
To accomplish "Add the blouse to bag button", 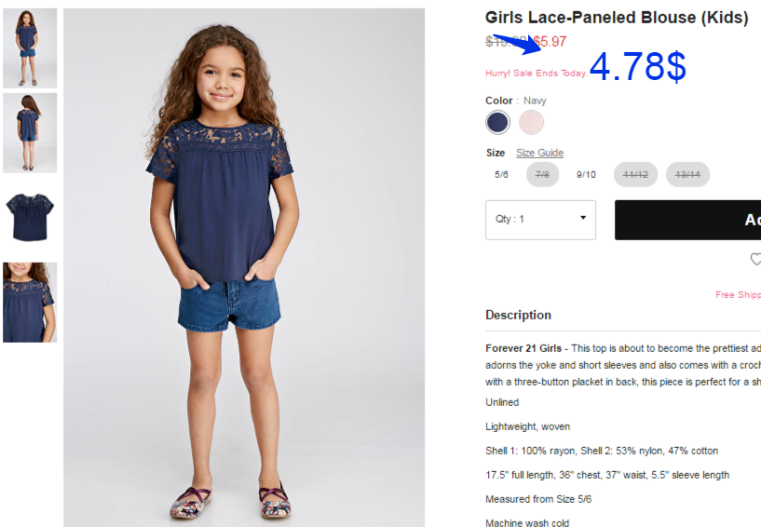I will tap(687, 220).
